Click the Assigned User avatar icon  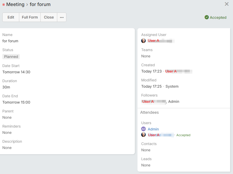pos(143,41)
